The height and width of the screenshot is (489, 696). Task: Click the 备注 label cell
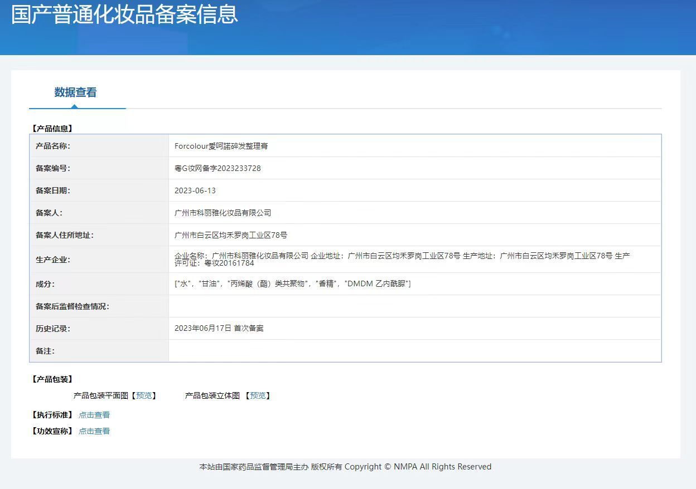tap(99, 351)
